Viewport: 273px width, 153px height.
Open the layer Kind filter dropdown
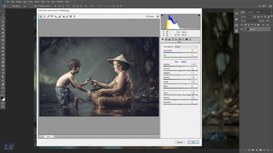[x=247, y=17]
